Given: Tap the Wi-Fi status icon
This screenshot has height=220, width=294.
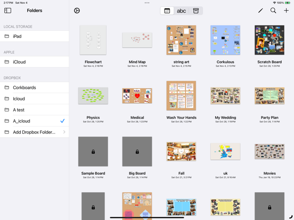Looking at the screenshot, I should tap(274, 3).
